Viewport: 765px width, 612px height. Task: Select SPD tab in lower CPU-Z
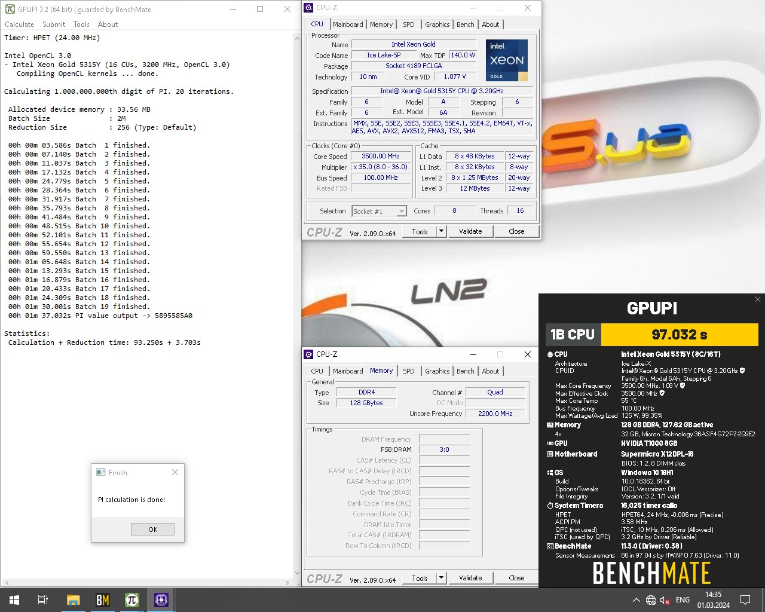408,371
